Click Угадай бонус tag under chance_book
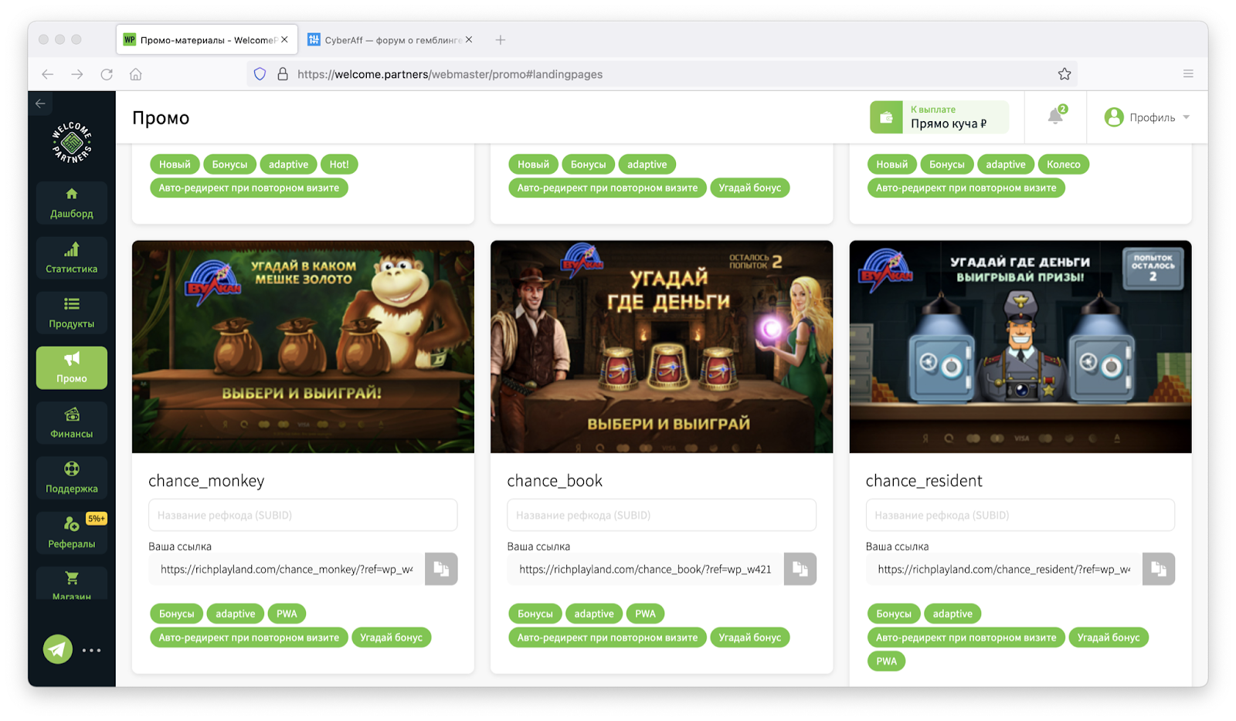The image size is (1236, 721). pos(749,638)
